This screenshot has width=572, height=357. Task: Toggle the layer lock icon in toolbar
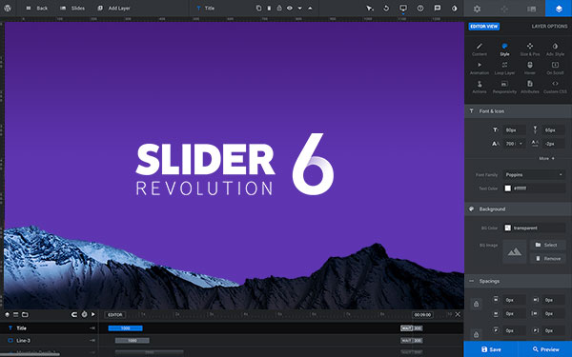[279, 8]
